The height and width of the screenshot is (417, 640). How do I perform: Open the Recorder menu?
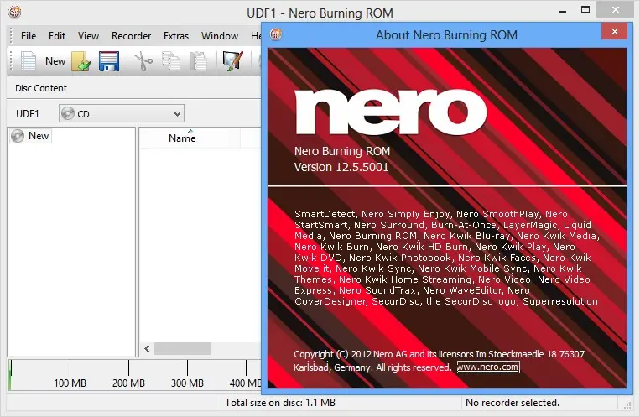[x=131, y=36]
